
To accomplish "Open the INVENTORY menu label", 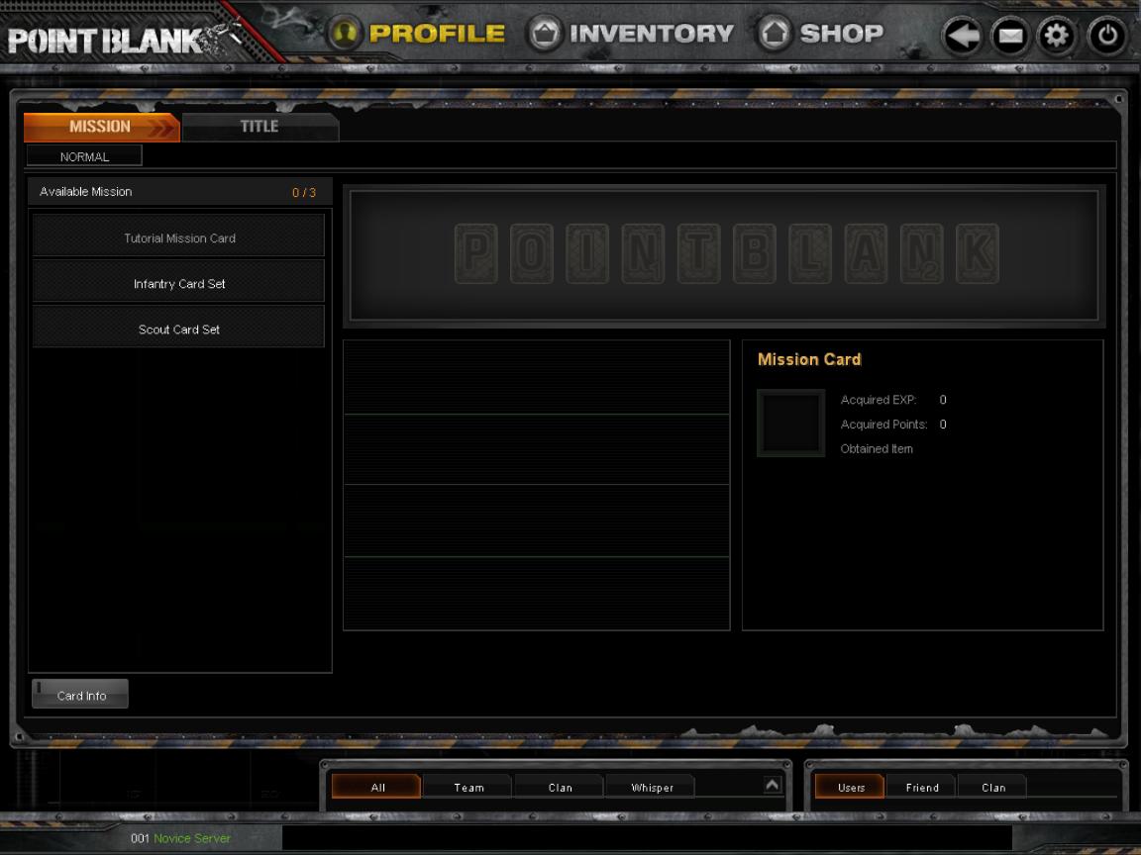I will point(652,34).
